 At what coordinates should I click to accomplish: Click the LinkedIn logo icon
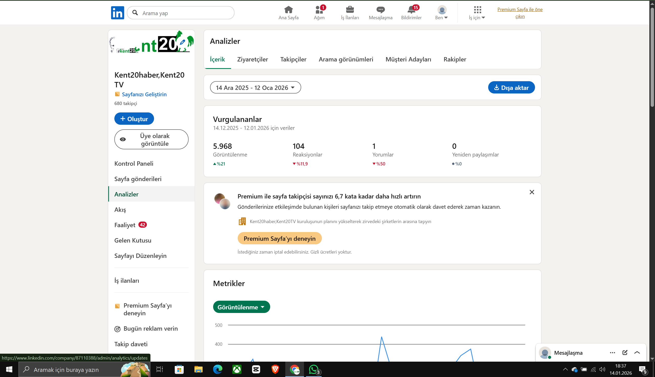point(117,13)
